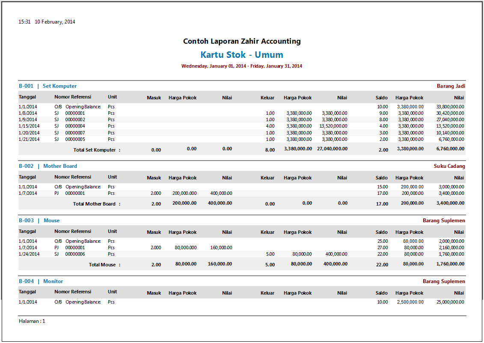484x343 pixels.
Task: Click the B-004 Monitor item heading
Action: point(41,281)
